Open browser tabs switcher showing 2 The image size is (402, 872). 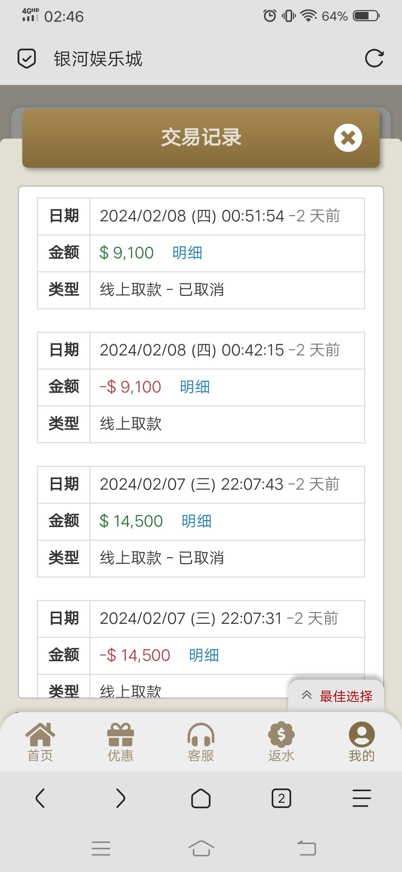[x=281, y=798]
